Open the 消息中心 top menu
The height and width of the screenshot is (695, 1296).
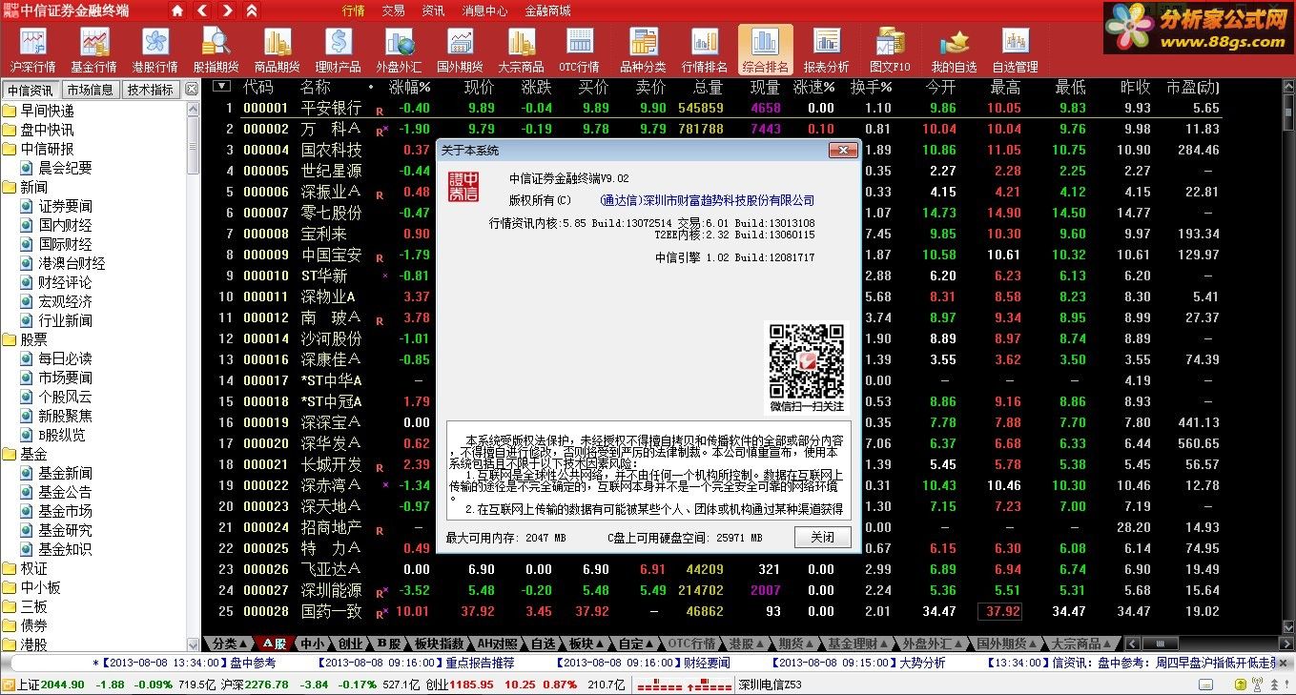484,10
